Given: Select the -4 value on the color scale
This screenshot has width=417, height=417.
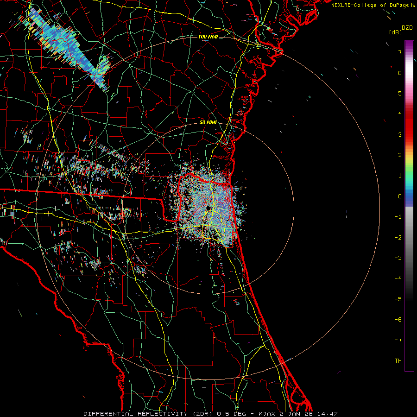Looking at the screenshot, I should click(x=398, y=278).
